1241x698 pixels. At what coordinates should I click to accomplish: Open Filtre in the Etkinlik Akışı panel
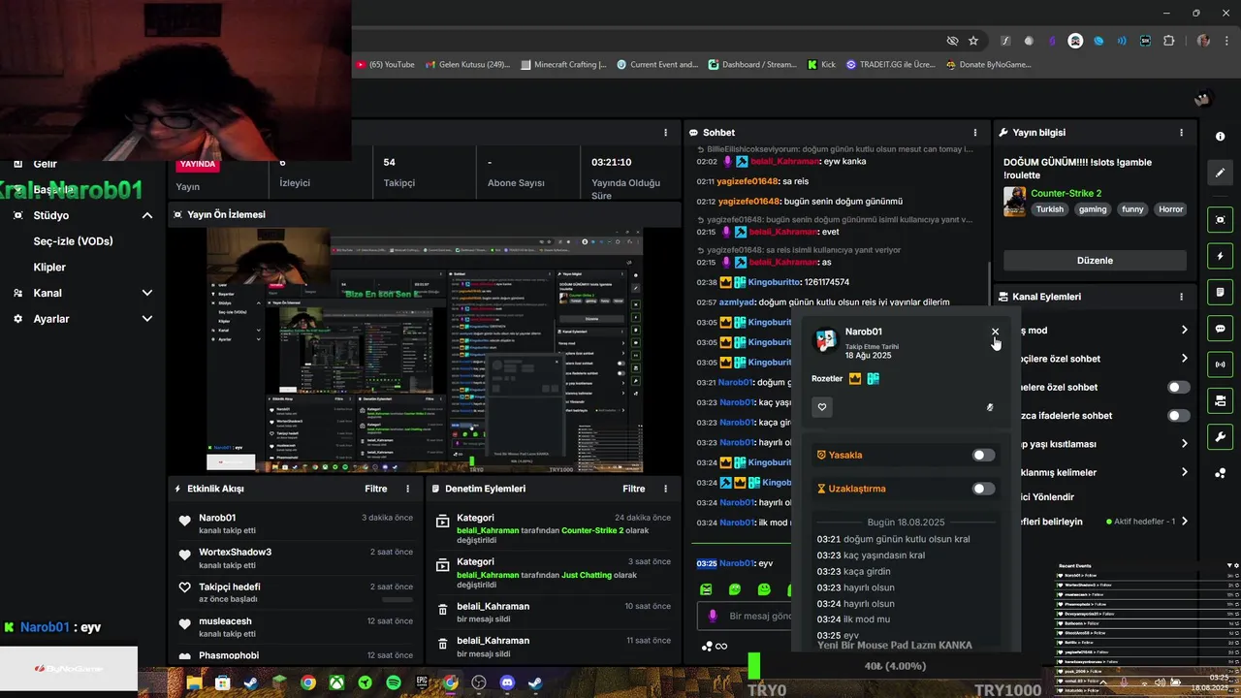coord(375,489)
